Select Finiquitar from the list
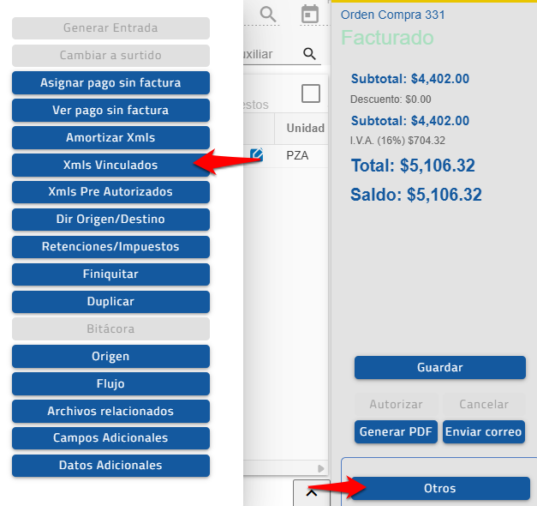Image resolution: width=537 pixels, height=506 pixels. pos(110,274)
